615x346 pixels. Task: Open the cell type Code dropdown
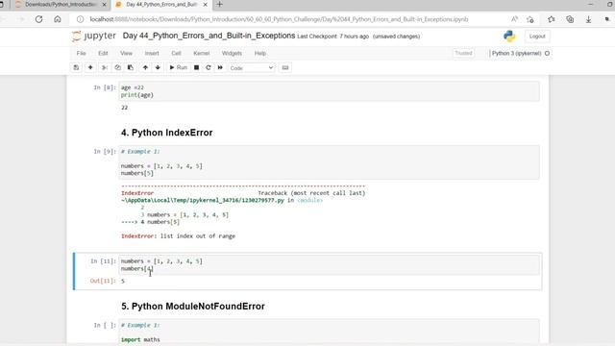252,68
